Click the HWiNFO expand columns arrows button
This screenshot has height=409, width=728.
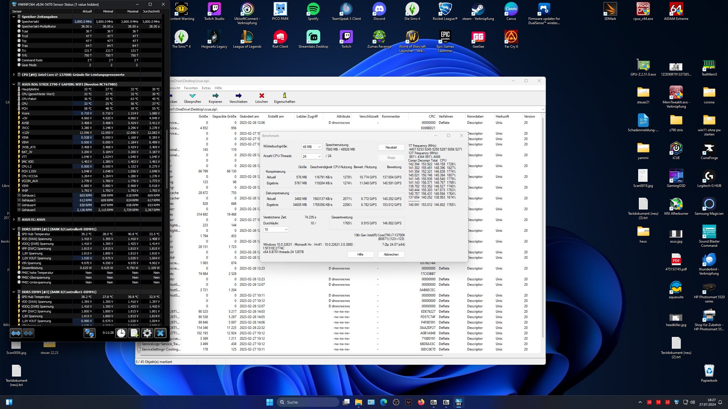click(x=16, y=333)
